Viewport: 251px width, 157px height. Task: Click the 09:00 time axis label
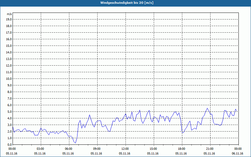[97, 149]
